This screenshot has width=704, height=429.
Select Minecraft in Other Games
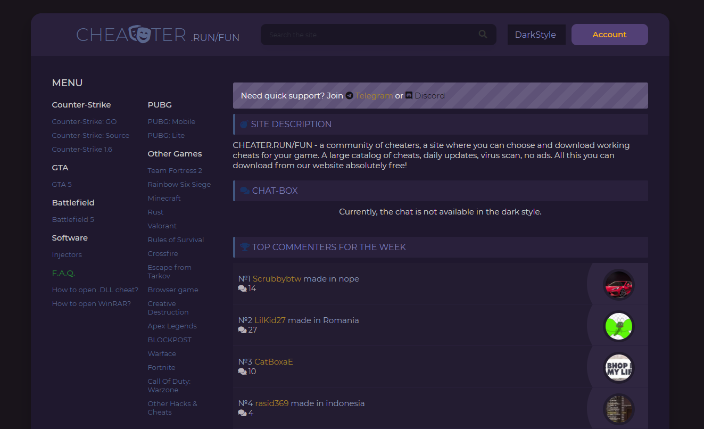click(x=164, y=198)
